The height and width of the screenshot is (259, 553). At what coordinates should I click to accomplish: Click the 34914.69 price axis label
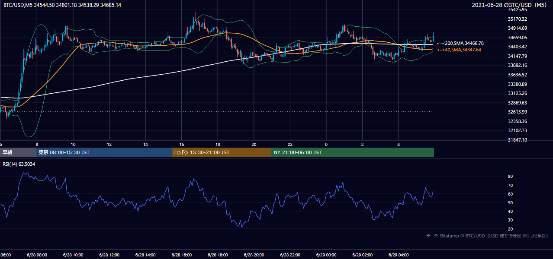[517, 28]
